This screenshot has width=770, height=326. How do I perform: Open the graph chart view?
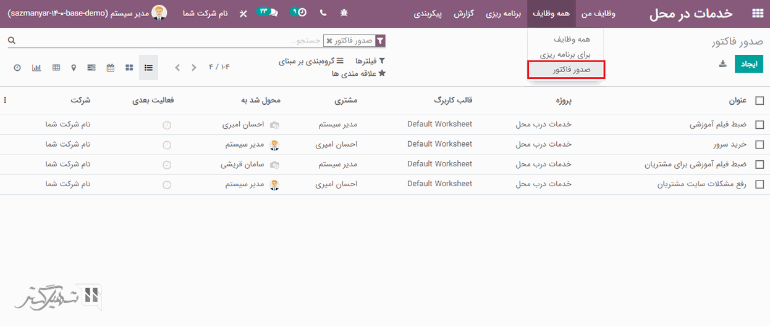tap(36, 67)
